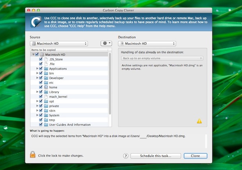Click the green zoom window button

tap(38, 10)
